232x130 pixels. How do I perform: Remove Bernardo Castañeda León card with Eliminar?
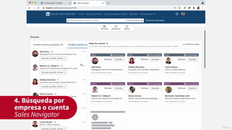coord(182,88)
